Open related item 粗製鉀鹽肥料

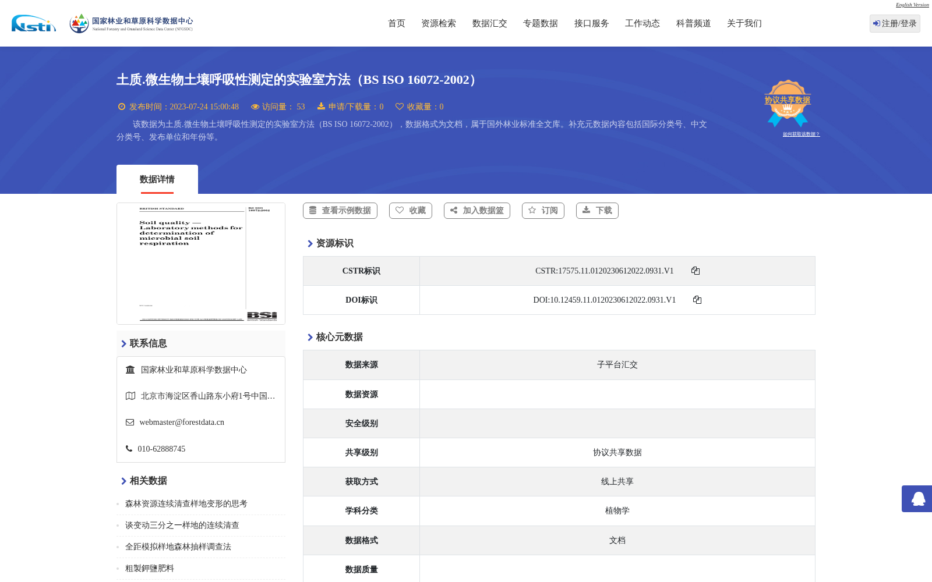tap(150, 569)
